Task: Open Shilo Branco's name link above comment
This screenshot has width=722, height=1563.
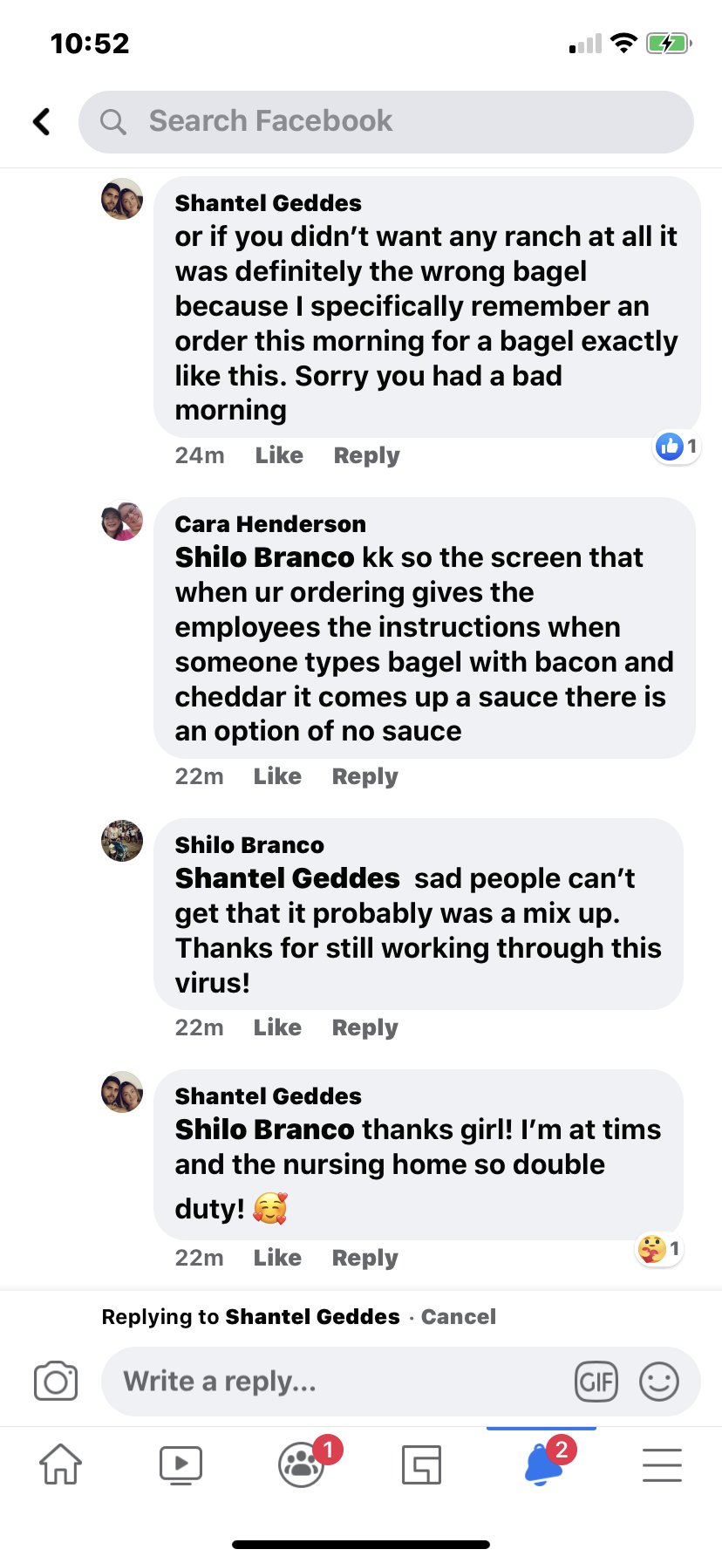Action: (249, 844)
